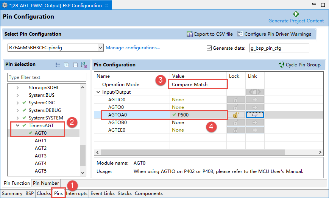Switch to the BSP tab

(x=30, y=193)
